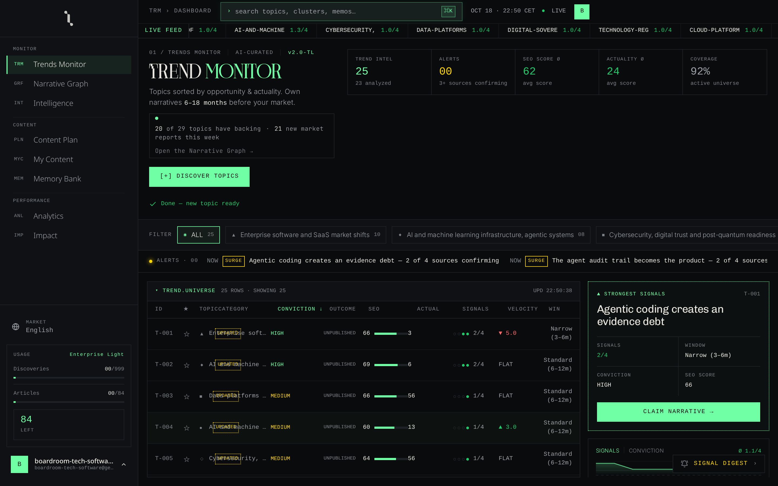Select the ALL 25 filter chip
Screen dimensions: 778x486
coord(198,235)
